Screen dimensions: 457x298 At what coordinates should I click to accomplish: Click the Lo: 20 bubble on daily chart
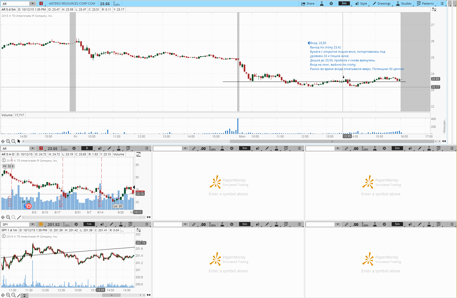(118, 206)
